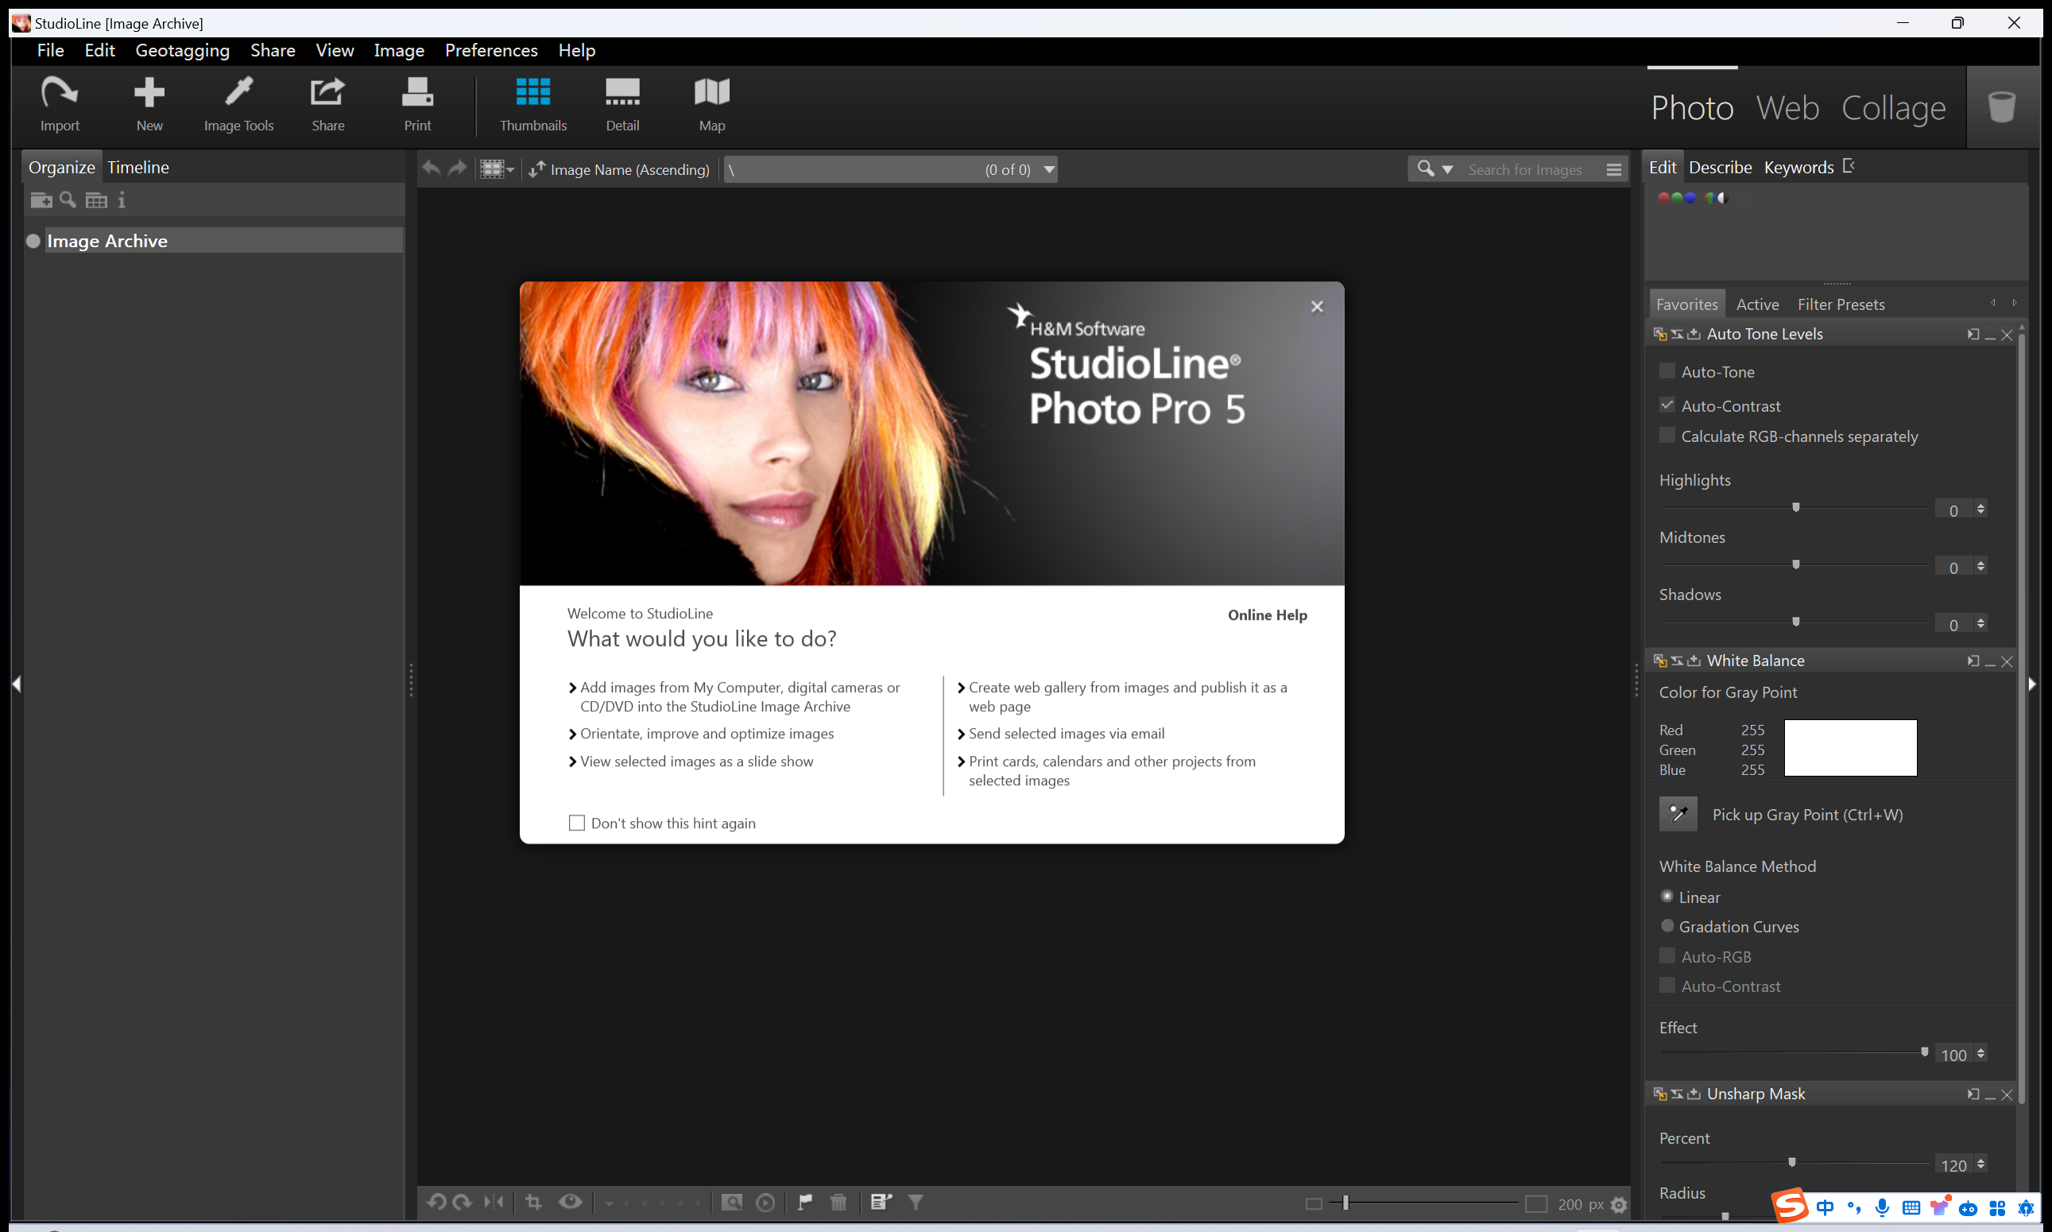
Task: Click the Import toolbar icon
Action: pos(59,103)
